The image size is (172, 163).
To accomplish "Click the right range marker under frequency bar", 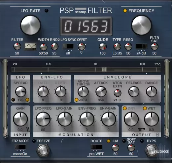I will [147, 73].
